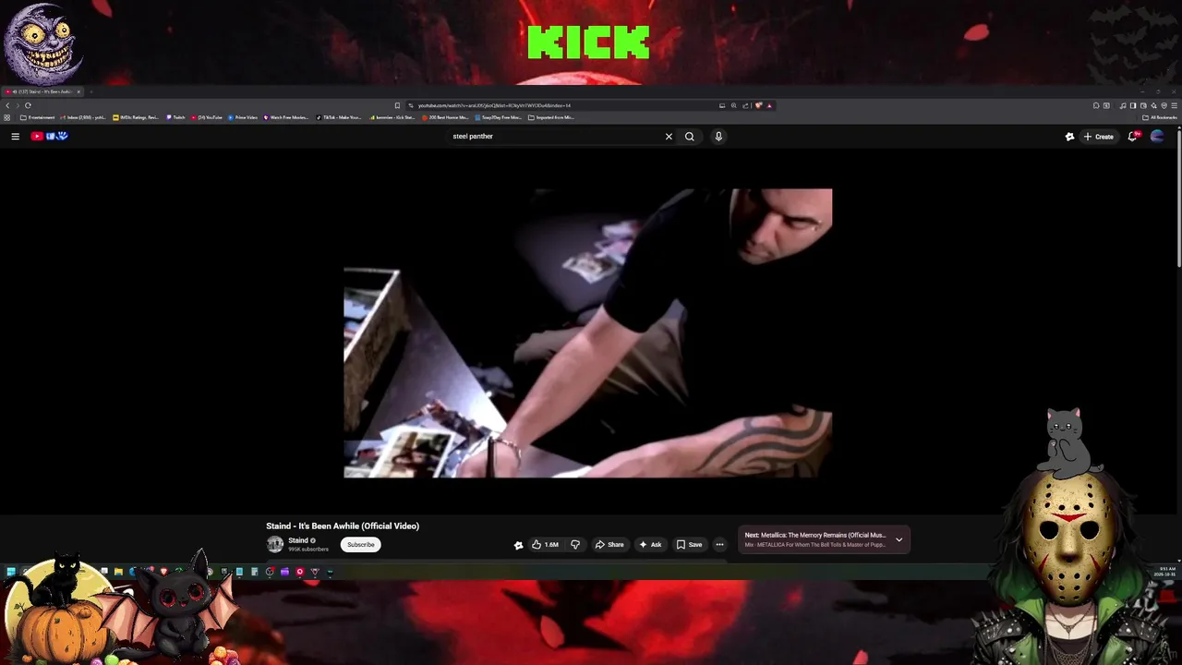Open the Ask AI button

(x=650, y=544)
